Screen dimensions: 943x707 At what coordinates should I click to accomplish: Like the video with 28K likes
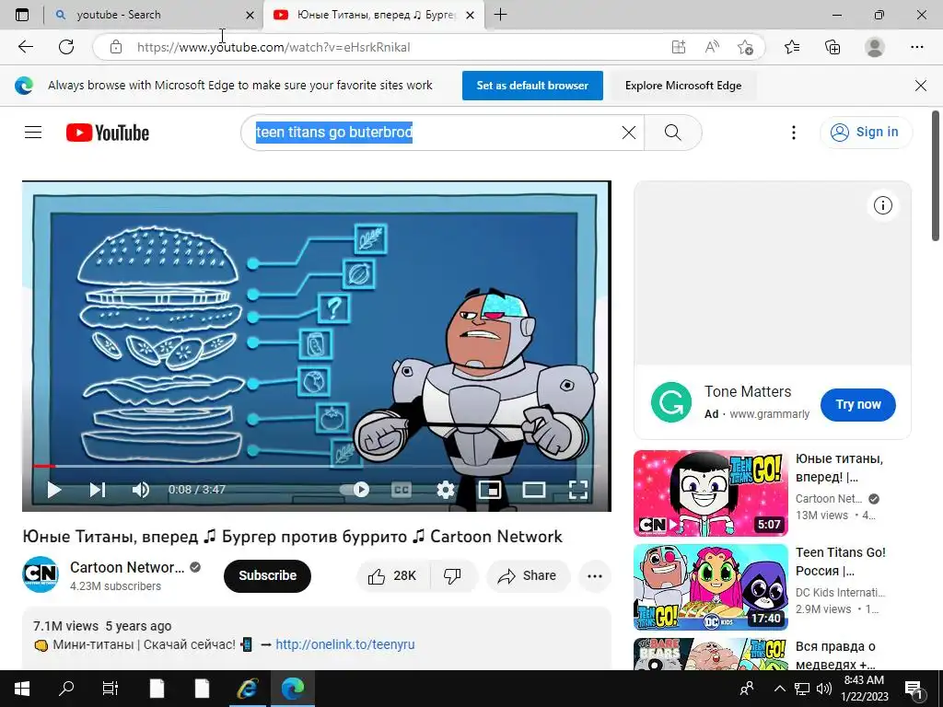[x=394, y=576]
